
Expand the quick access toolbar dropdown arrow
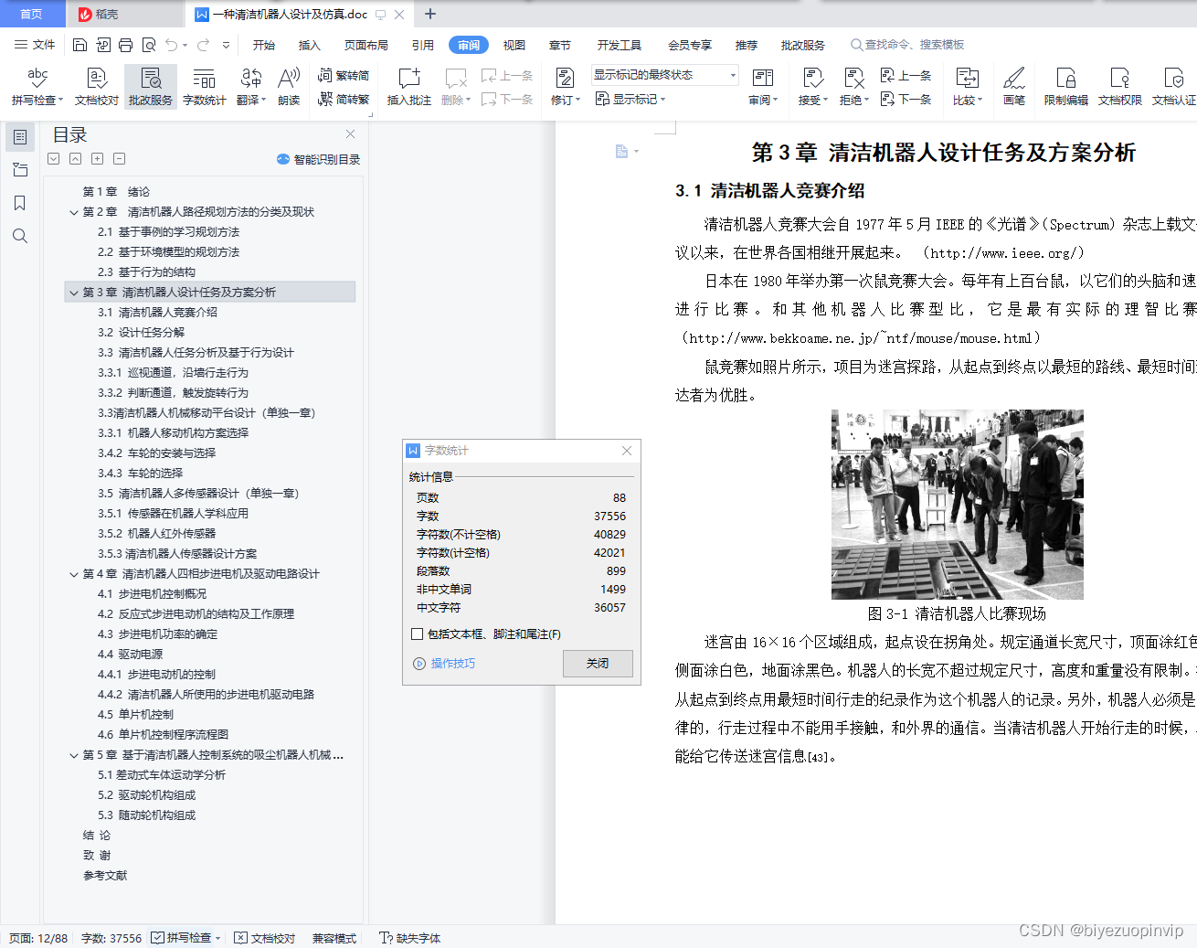(226, 45)
